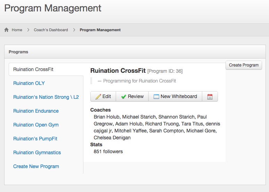
Task: Click Create New Program sidebar link
Action: [36, 166]
